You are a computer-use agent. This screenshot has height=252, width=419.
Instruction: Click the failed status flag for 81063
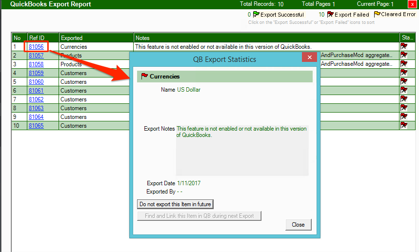404,108
